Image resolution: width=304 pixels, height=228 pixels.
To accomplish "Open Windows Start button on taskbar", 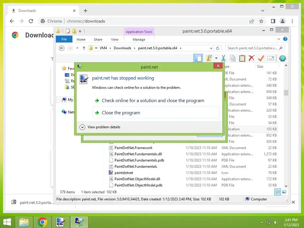I will point(7,222).
